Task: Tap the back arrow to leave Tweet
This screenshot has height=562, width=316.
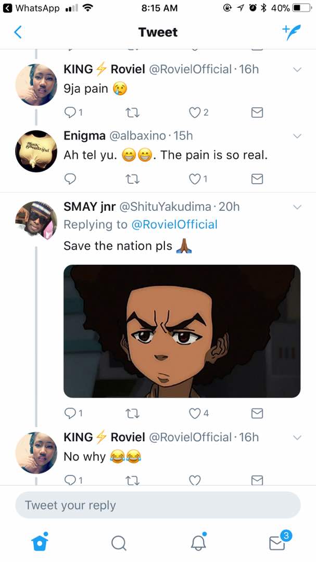Action: (x=18, y=32)
